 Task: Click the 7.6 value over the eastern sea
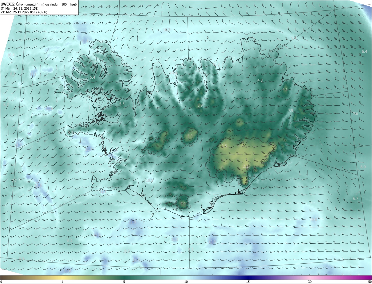tap(355, 114)
